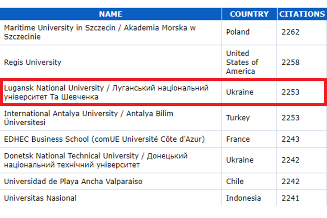Select the Regis University row name
This screenshot has height=218, width=327.
coord(33,62)
